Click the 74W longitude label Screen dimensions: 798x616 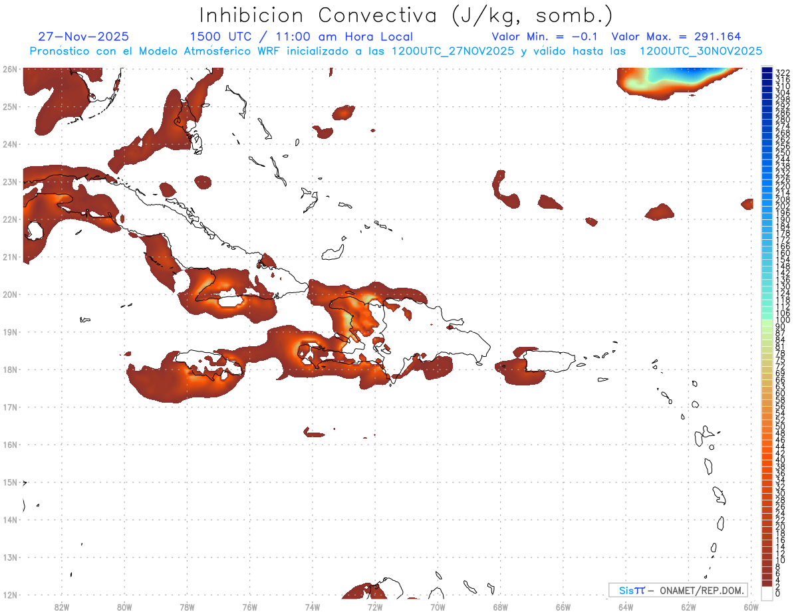(313, 606)
